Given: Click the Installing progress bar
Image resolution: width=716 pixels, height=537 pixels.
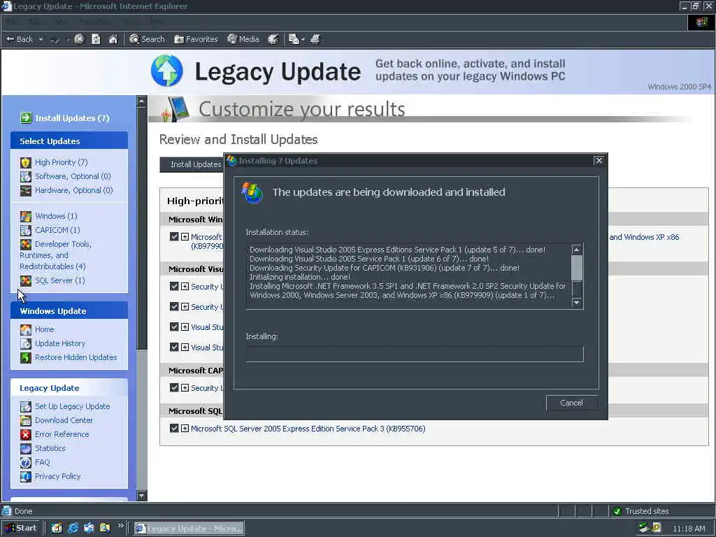Looking at the screenshot, I should (415, 354).
